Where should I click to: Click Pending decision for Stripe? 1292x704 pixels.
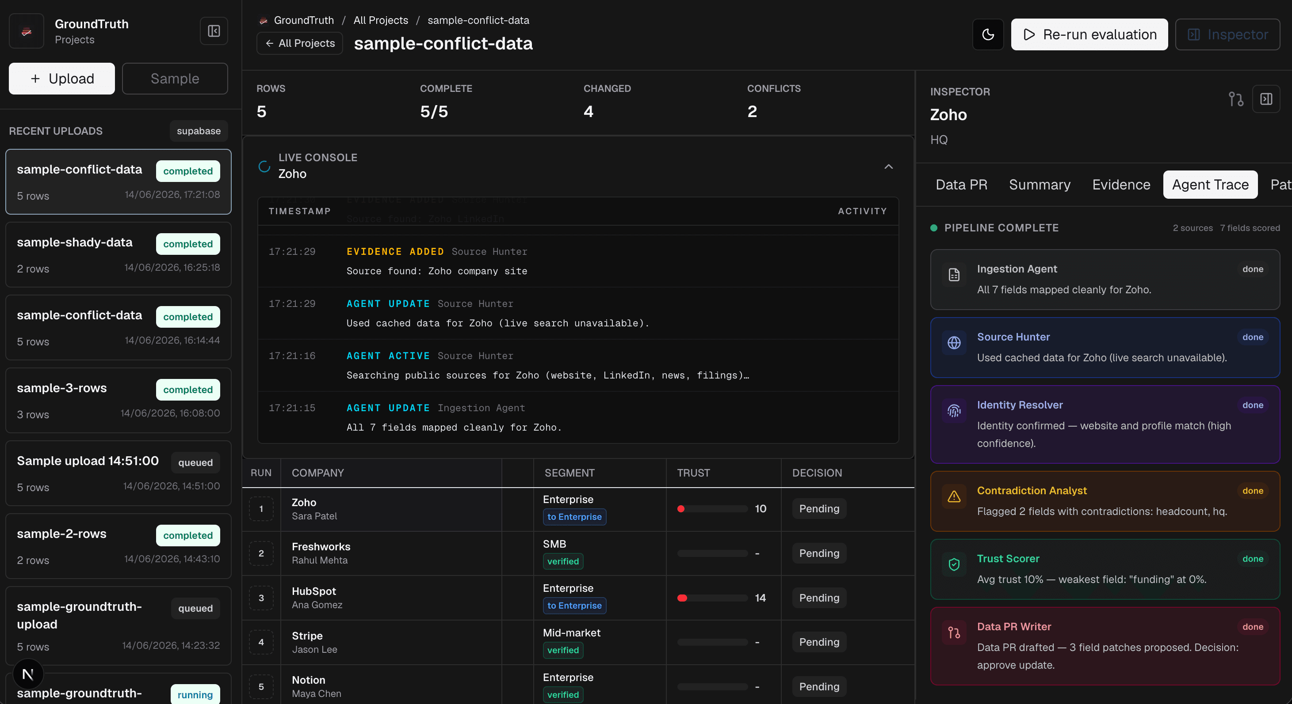(x=819, y=642)
